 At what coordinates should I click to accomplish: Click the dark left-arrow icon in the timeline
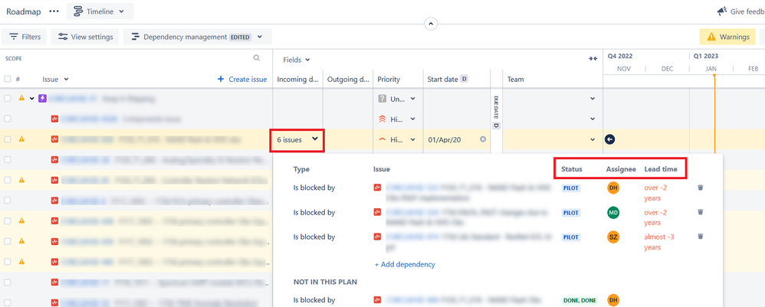[610, 139]
